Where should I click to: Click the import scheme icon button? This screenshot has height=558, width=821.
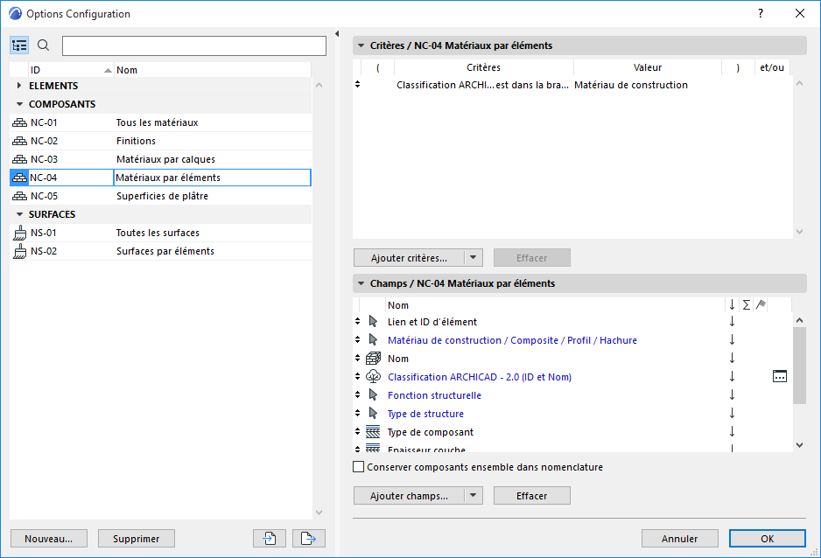[x=269, y=539]
